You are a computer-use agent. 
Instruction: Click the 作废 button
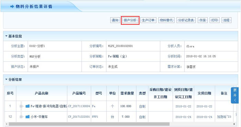(x=202, y=20)
